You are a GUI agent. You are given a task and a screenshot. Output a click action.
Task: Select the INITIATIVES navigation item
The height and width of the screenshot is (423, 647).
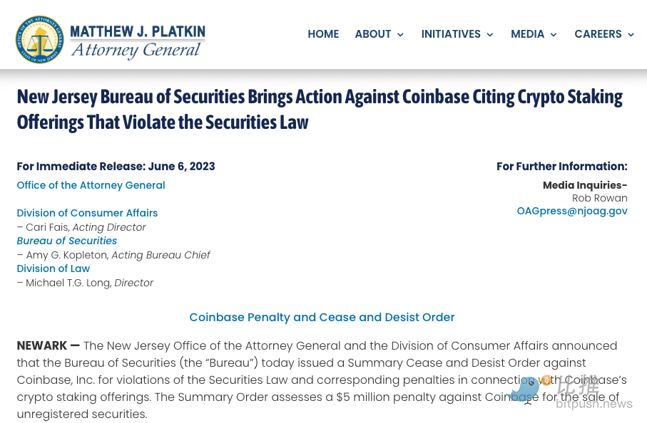[x=451, y=34]
